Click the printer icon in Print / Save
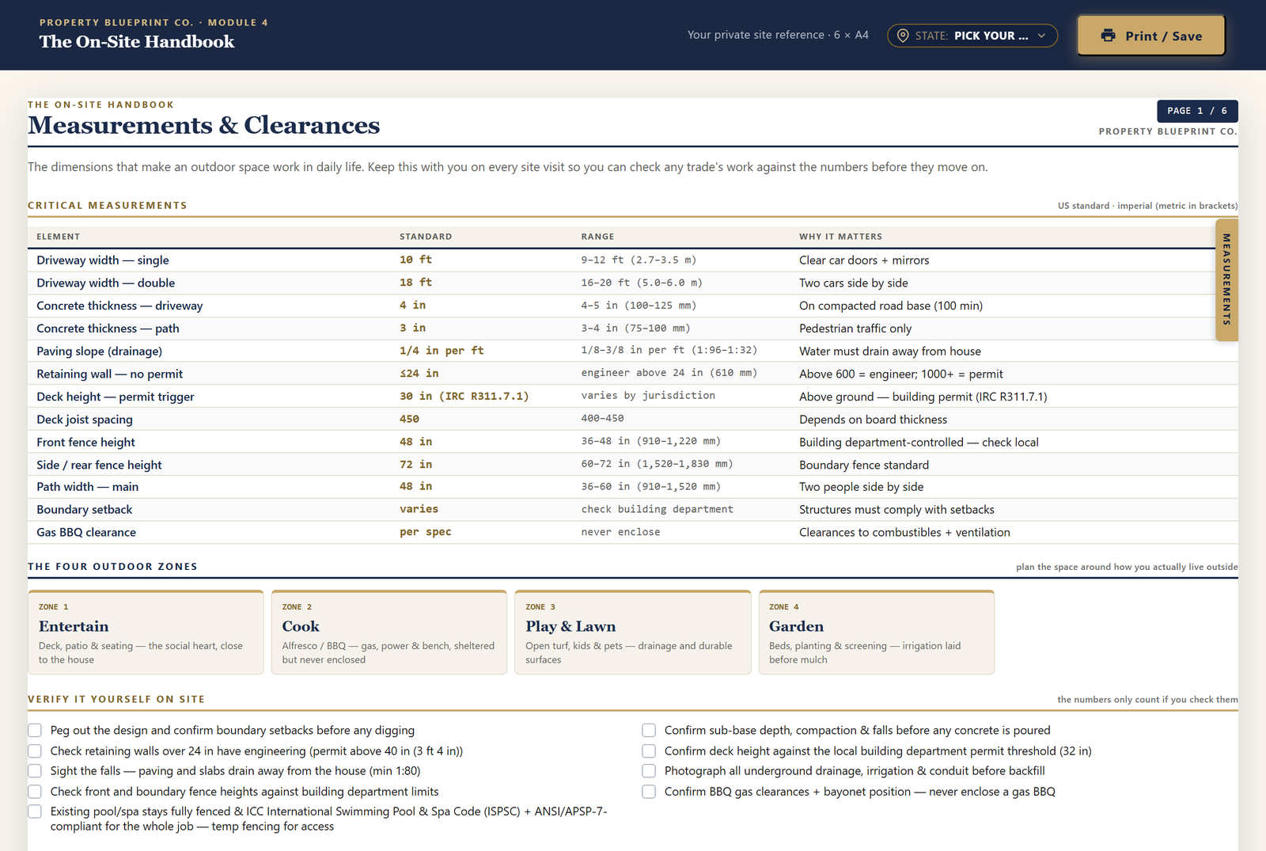1266x851 pixels. click(1108, 36)
